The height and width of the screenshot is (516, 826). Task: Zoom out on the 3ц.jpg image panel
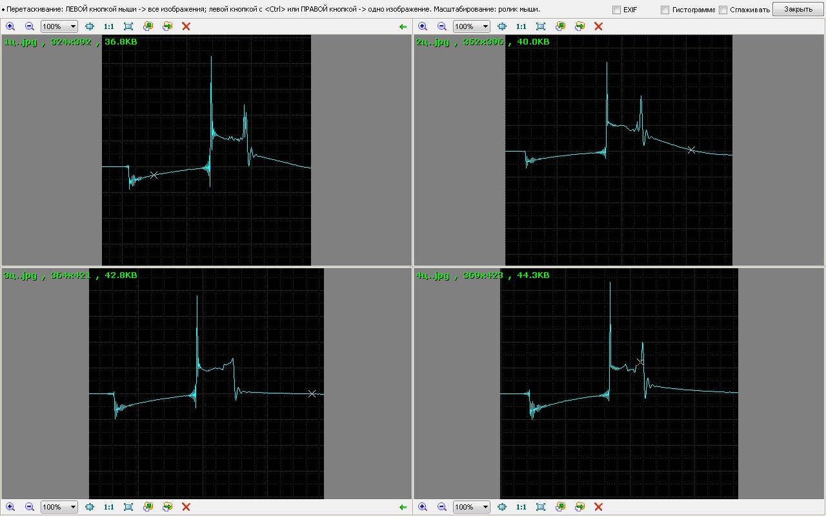(30, 507)
